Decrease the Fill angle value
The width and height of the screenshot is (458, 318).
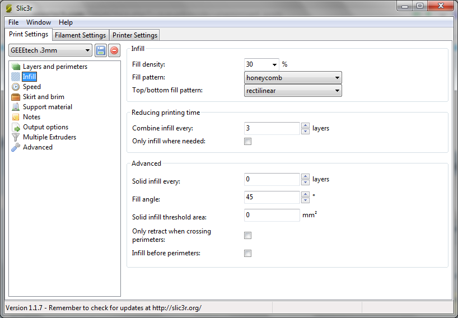pyautogui.click(x=305, y=200)
